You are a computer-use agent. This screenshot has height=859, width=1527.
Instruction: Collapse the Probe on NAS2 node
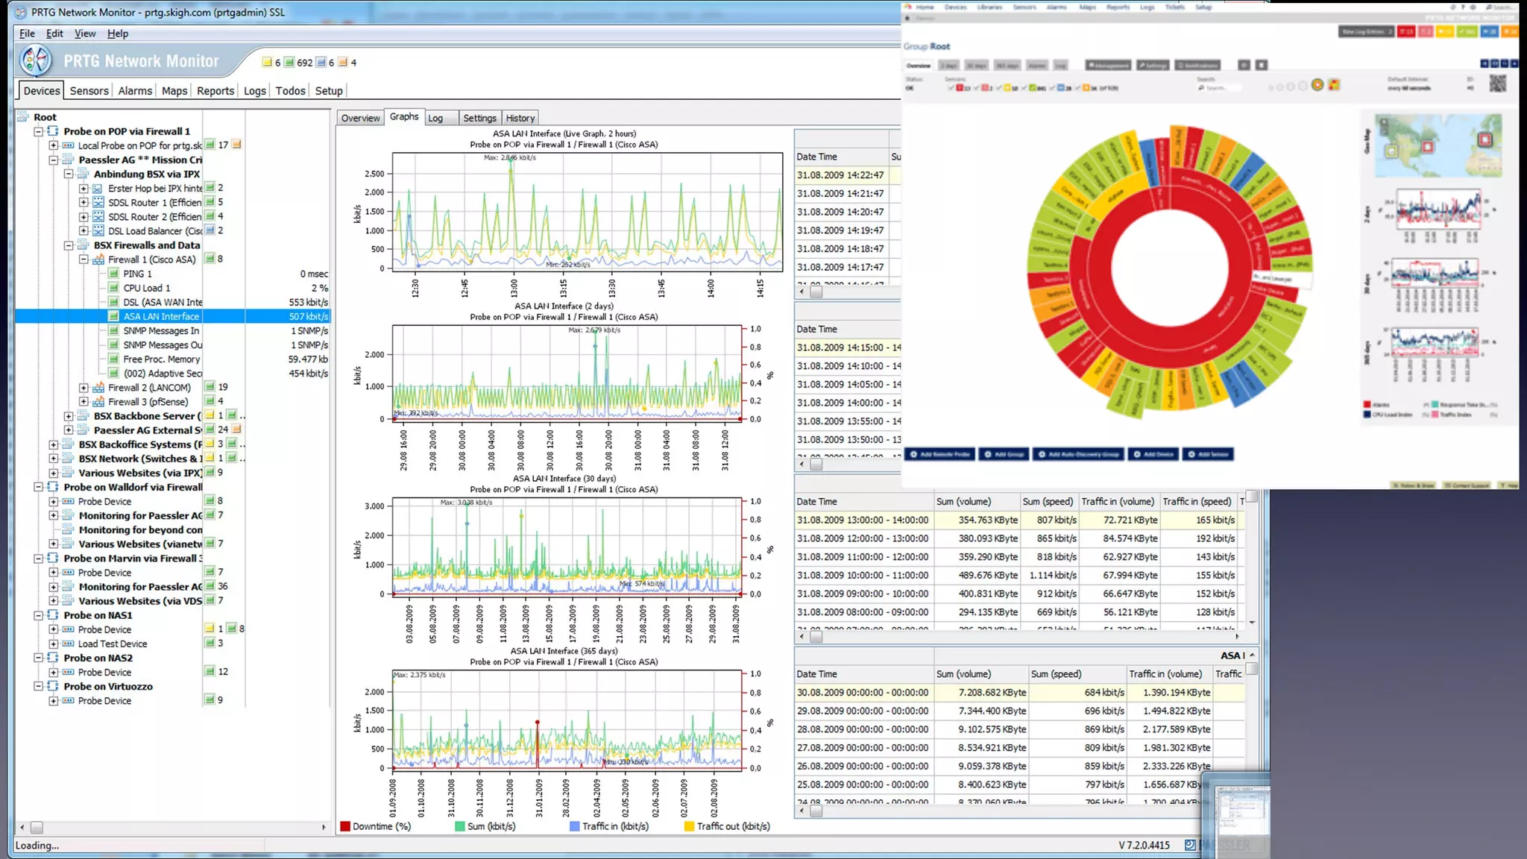point(39,658)
